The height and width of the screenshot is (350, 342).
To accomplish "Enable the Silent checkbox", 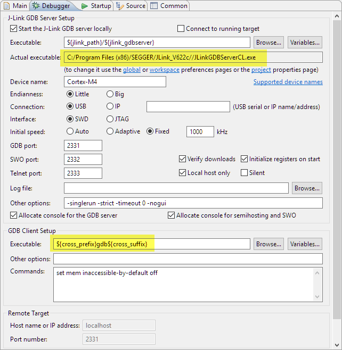I will (244, 173).
